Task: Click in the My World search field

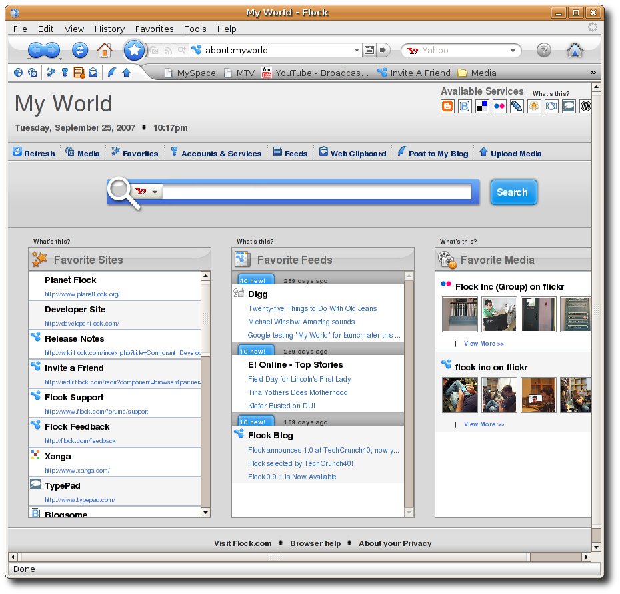Action: click(x=317, y=192)
